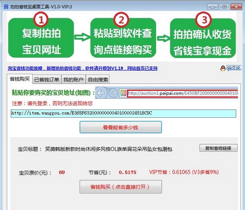Click the 节省(元) label
Image resolution: width=245 pixels, height=210 pixels.
(x=100, y=173)
